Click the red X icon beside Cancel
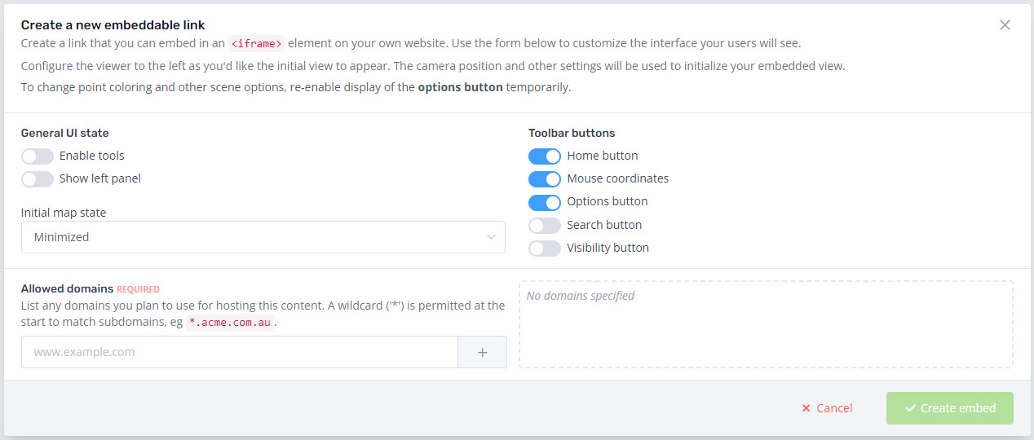Screen dimensions: 1034x440 [x=806, y=408]
